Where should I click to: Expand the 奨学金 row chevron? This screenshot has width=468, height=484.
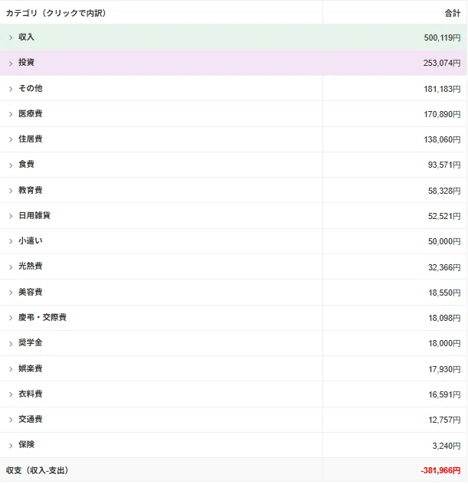(11, 344)
